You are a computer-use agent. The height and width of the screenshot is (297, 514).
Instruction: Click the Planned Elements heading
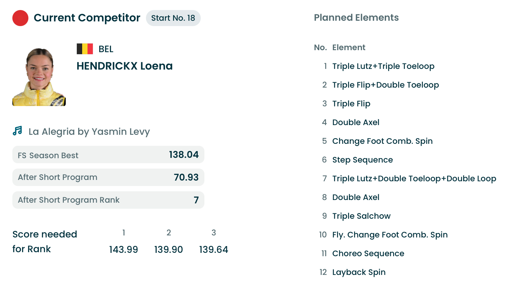coord(356,18)
